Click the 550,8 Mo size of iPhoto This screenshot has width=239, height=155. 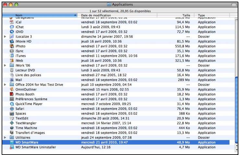click(182, 46)
